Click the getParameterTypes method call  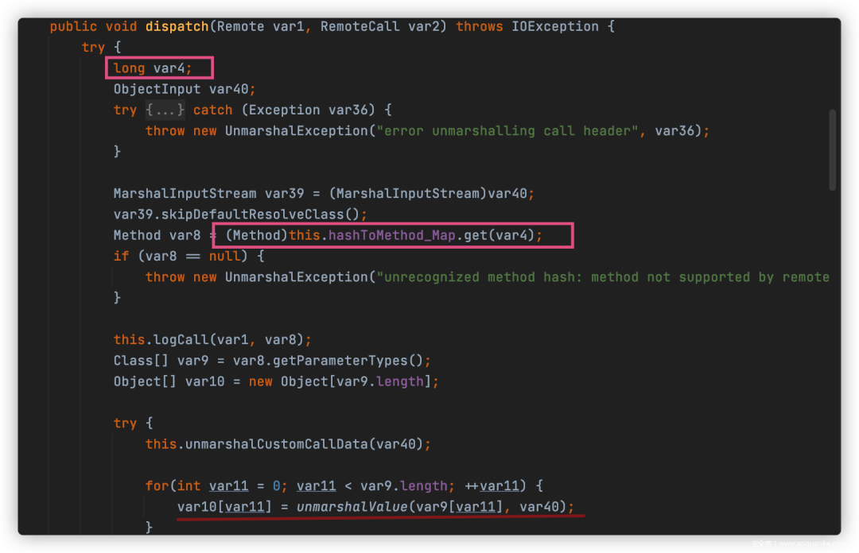coord(366,360)
